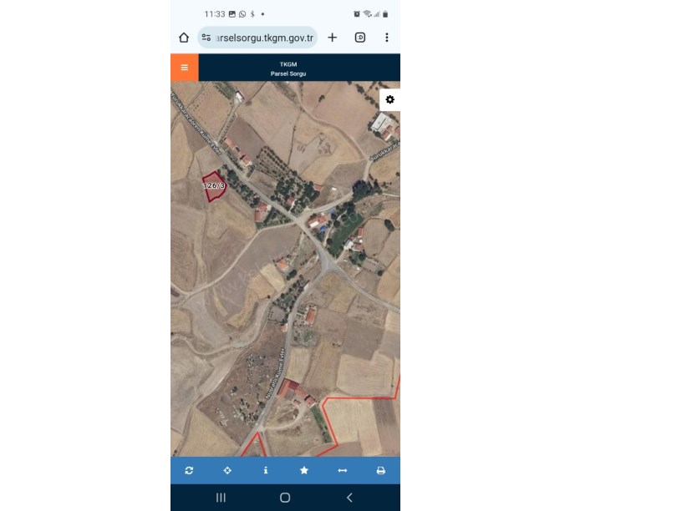Tap the refresh icon in bottom toolbar

[189, 471]
